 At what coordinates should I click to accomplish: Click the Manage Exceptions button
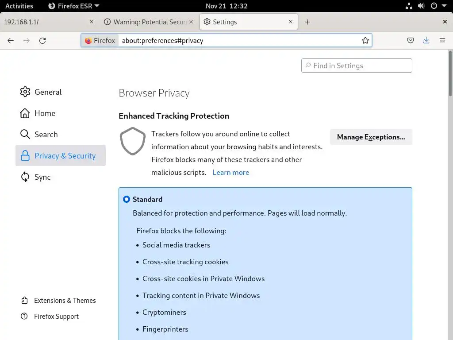pyautogui.click(x=371, y=137)
